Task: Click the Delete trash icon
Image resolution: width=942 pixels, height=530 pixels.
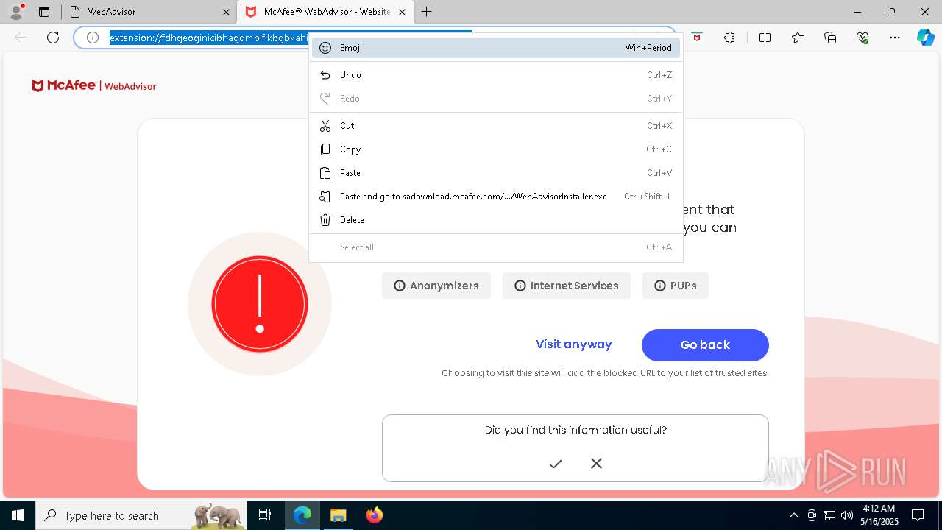Action: click(325, 220)
